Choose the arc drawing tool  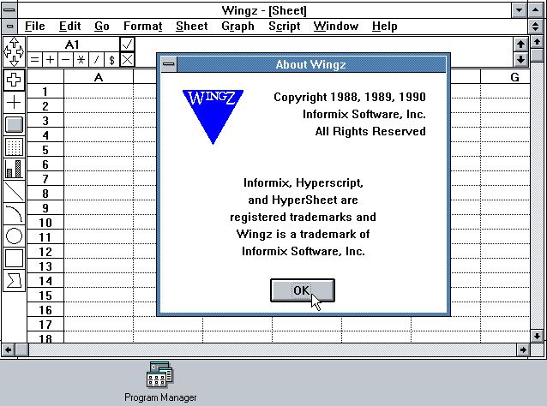(14, 213)
